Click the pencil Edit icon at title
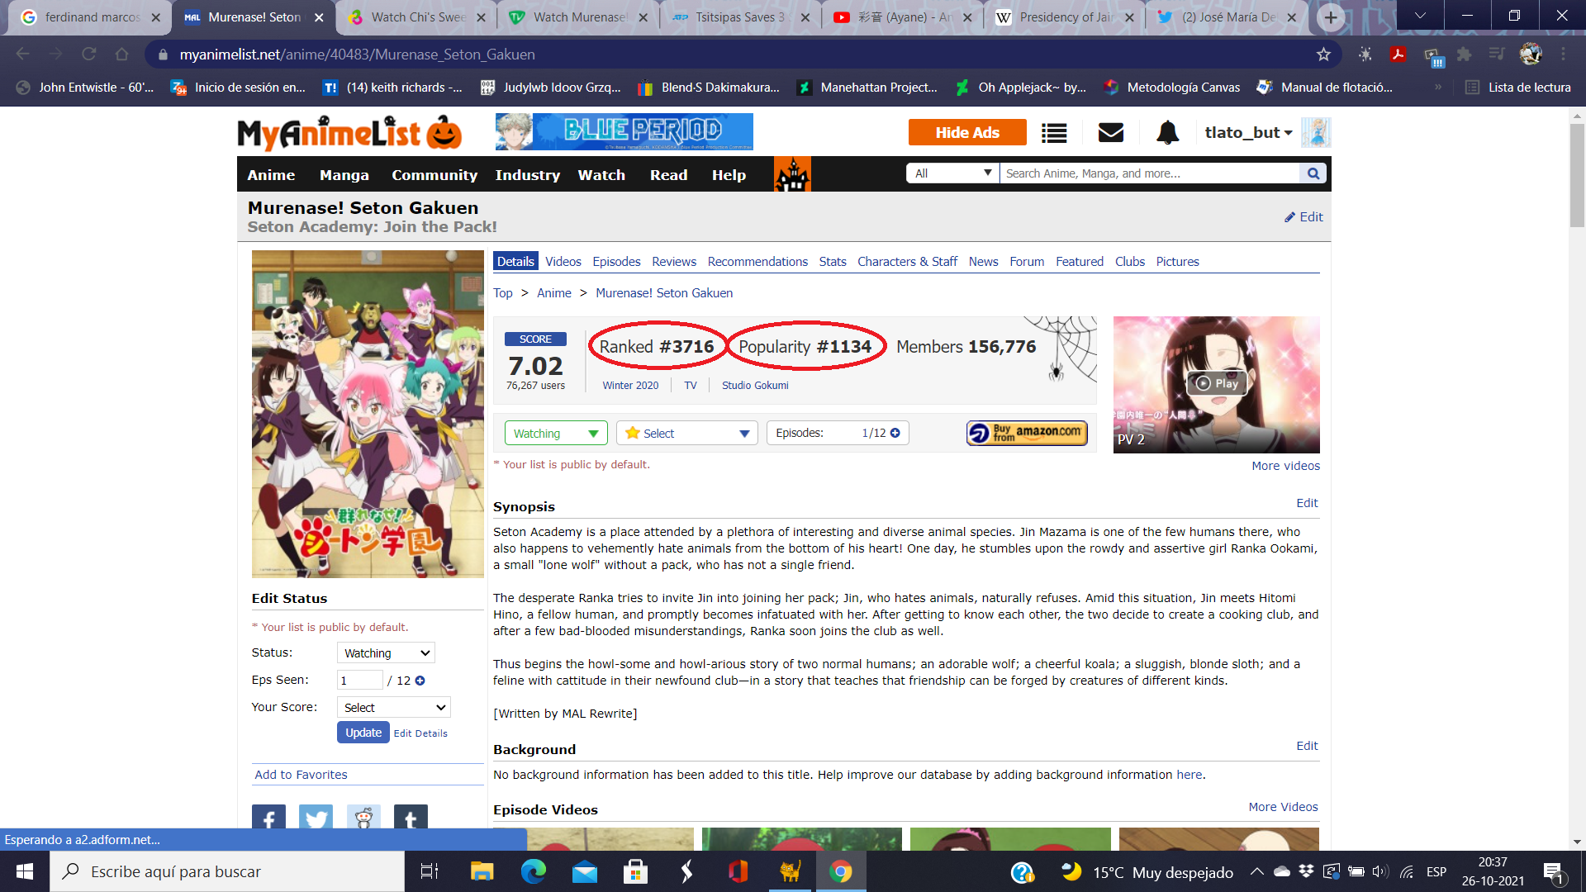 click(1303, 217)
